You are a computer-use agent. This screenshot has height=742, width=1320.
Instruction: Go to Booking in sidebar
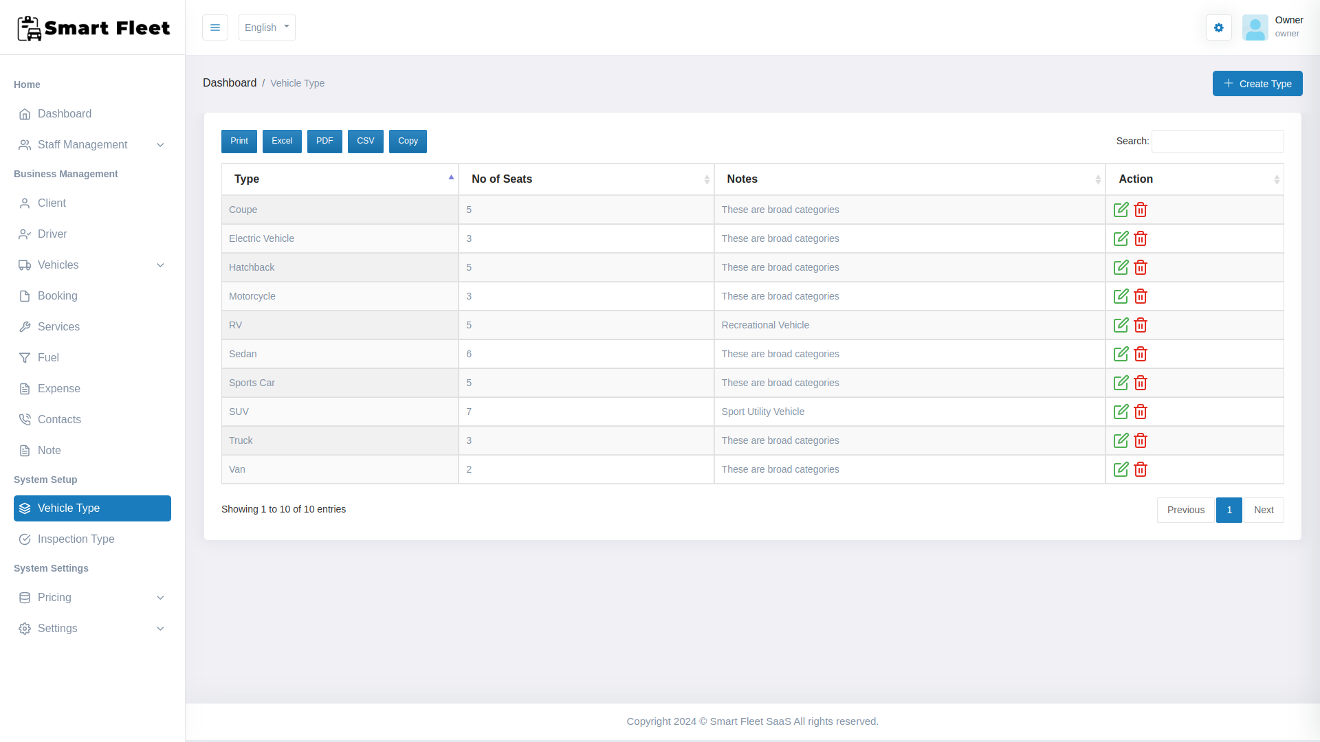(58, 296)
